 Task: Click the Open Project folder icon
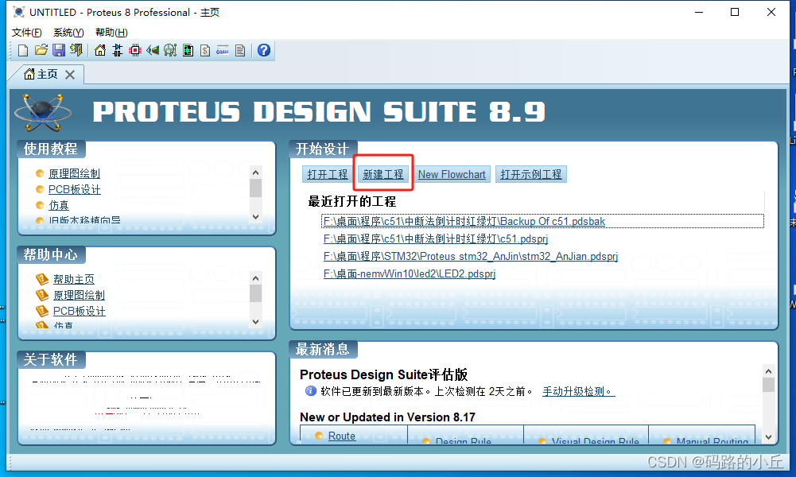41,50
